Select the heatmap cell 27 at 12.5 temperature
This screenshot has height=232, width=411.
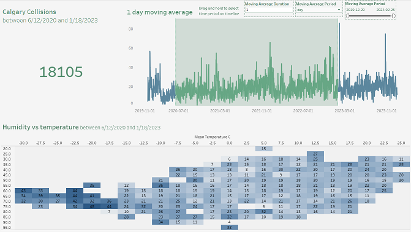(315, 154)
